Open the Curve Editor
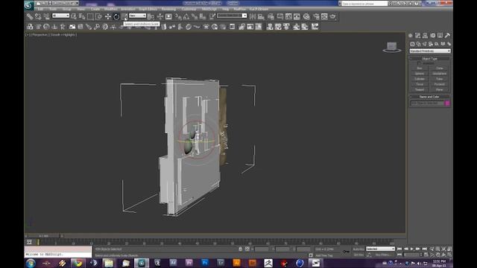 point(288,16)
